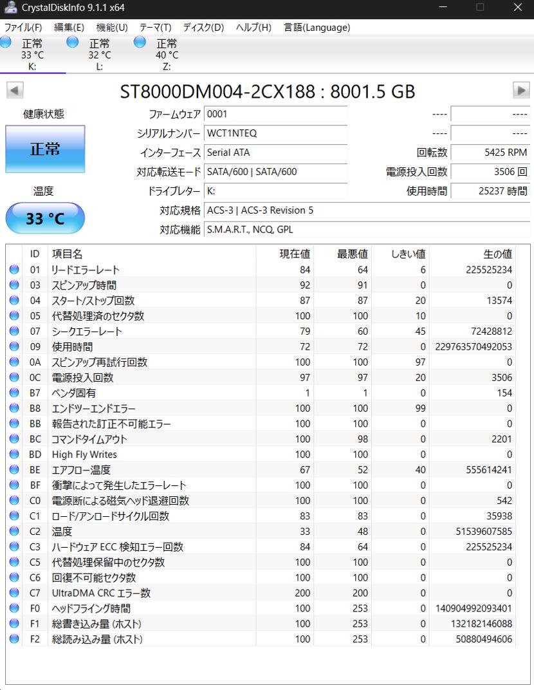
Task: Open the ディスク(D) menu
Action: pyautogui.click(x=203, y=27)
